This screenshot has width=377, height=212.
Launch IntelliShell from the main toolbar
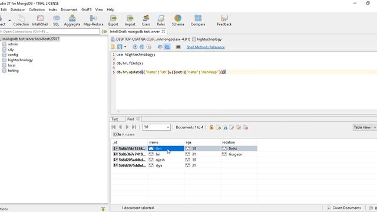coord(40,20)
